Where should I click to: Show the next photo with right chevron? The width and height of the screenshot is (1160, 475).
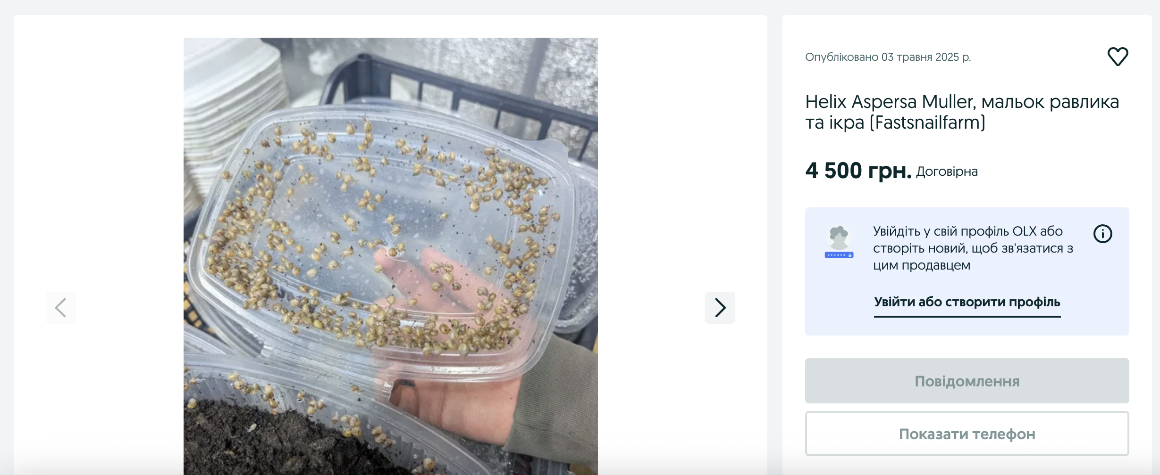pos(720,308)
